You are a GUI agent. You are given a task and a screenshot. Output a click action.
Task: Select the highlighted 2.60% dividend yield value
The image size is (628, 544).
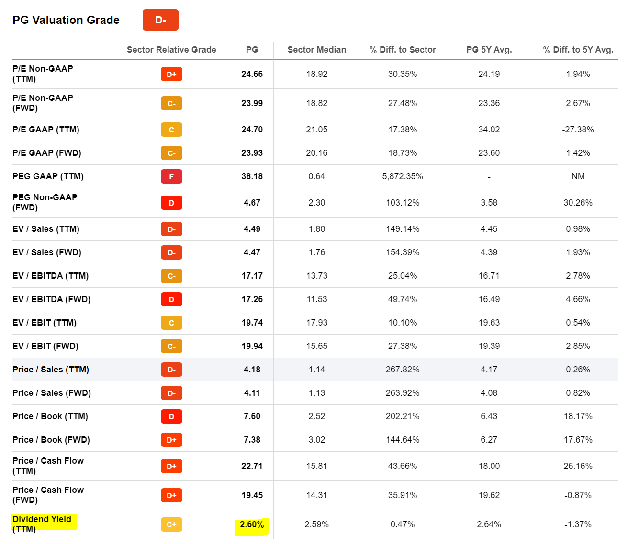tap(252, 524)
